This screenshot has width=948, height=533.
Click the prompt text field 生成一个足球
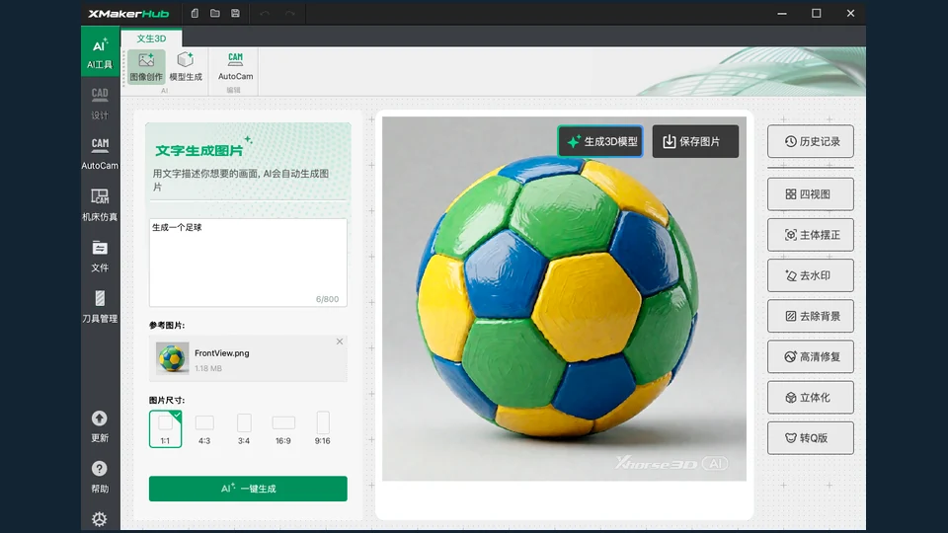248,263
